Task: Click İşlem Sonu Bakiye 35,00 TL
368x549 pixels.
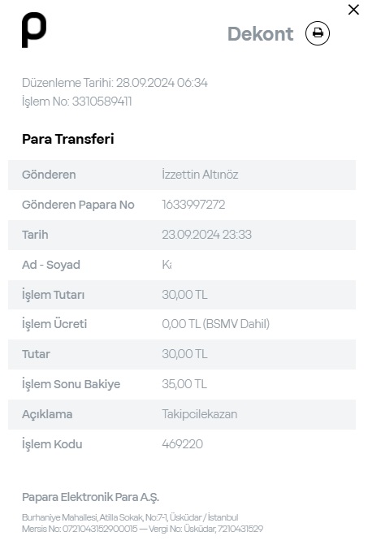Action: click(184, 384)
